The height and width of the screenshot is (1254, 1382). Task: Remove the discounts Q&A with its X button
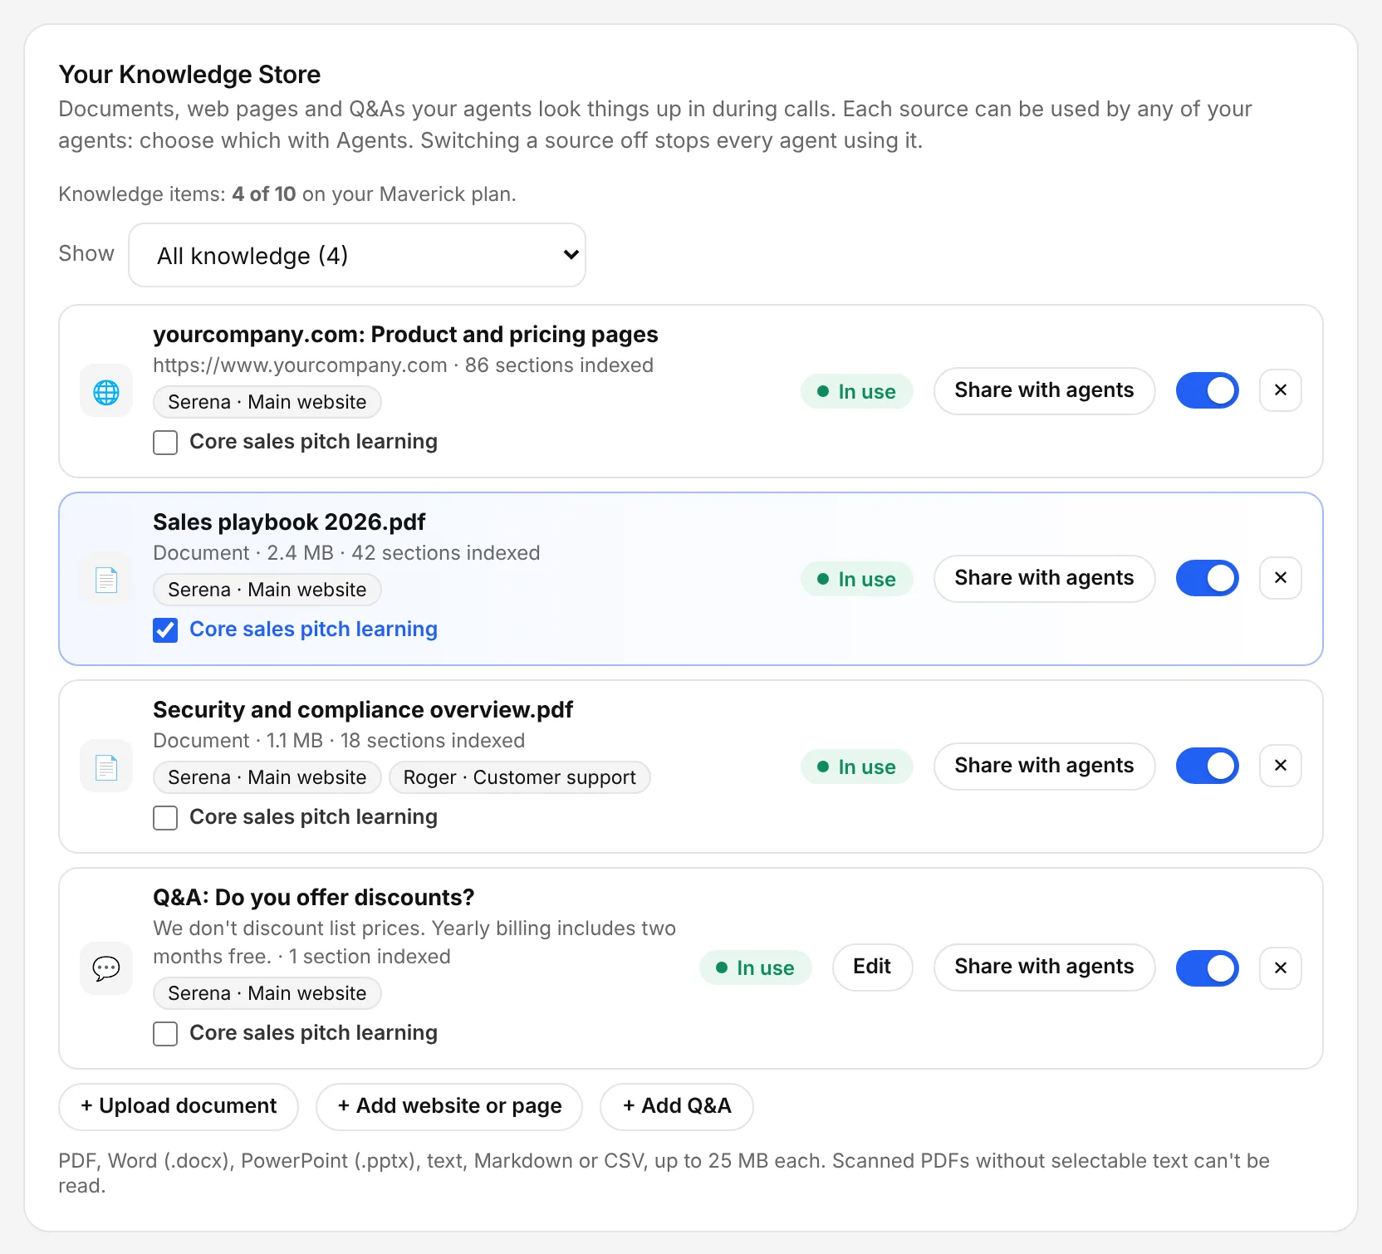point(1281,968)
